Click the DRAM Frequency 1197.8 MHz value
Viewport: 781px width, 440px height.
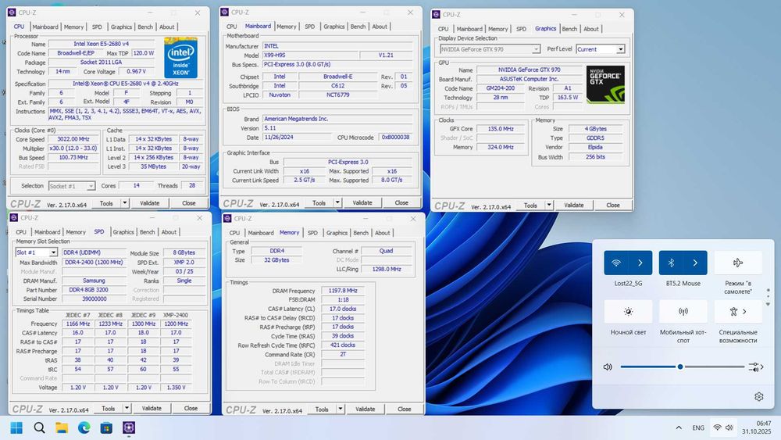click(343, 291)
